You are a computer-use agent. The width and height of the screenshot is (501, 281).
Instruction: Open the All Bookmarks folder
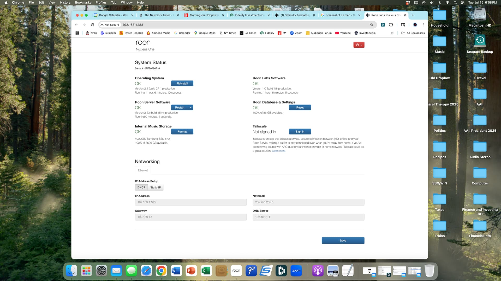point(413,33)
